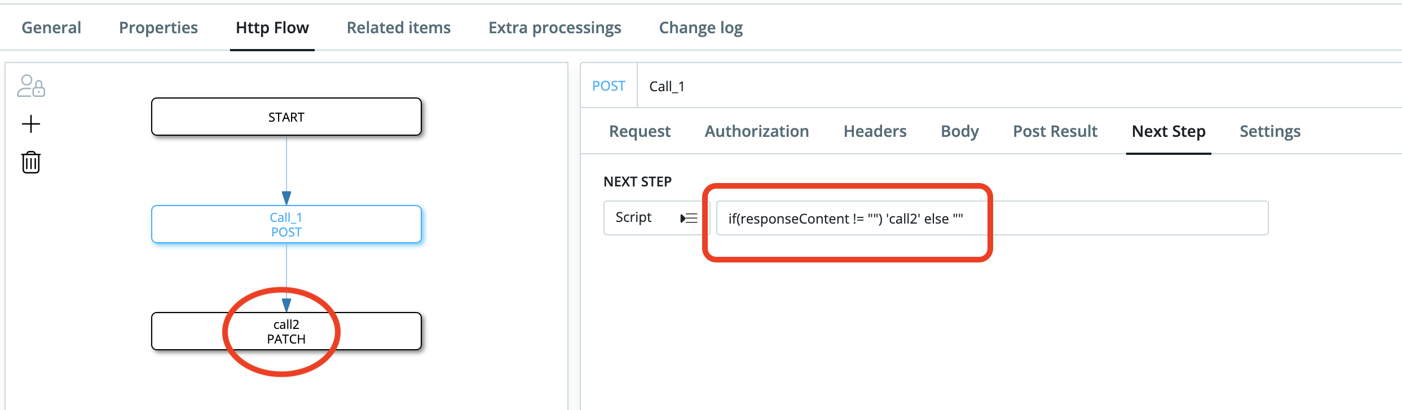Select the Call_1 POST flow node
This screenshot has width=1402, height=410.
(286, 224)
